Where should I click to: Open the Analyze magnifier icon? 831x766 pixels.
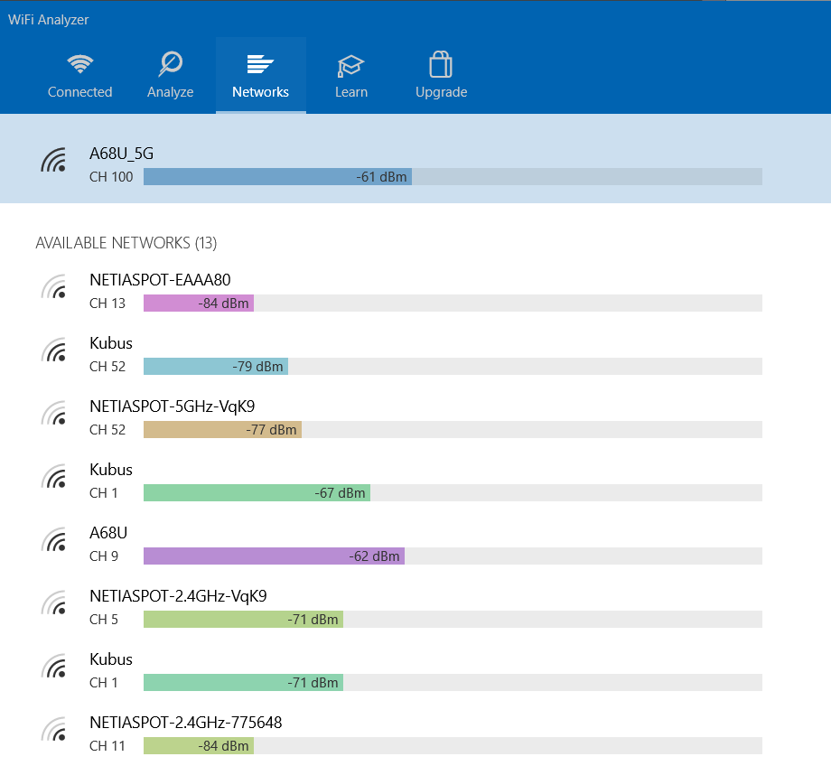coord(170,65)
